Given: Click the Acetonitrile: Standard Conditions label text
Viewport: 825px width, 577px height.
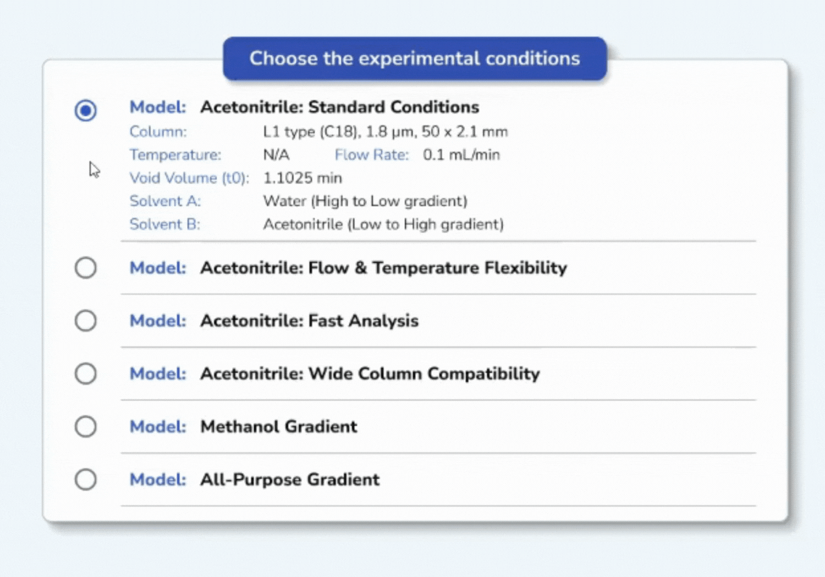Looking at the screenshot, I should click(x=340, y=107).
